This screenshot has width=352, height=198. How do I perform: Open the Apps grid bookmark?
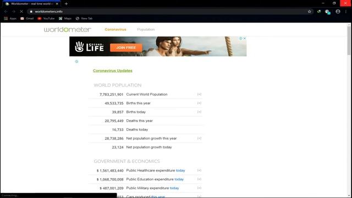coord(10,18)
